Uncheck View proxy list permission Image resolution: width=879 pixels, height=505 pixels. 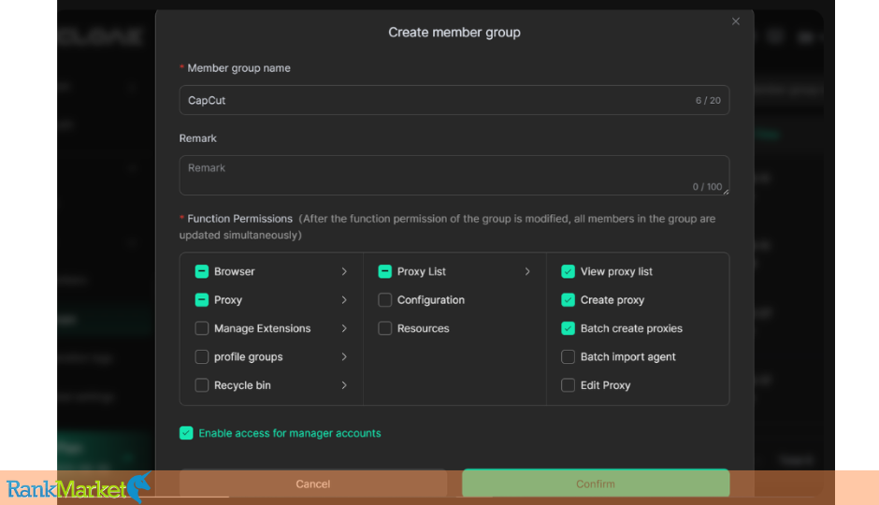(568, 271)
